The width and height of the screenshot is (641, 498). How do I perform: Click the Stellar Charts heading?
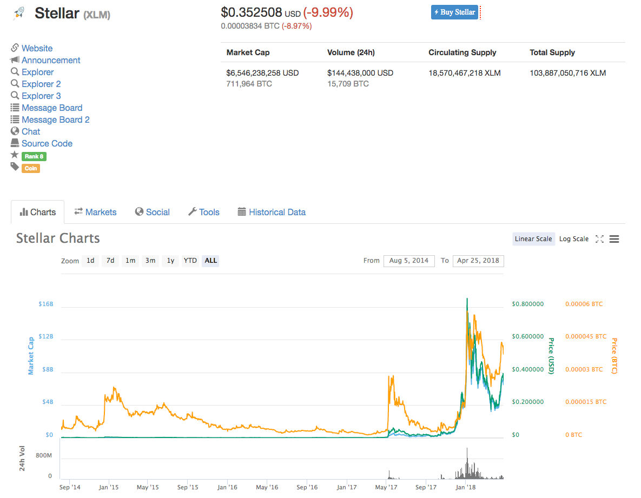pos(58,238)
